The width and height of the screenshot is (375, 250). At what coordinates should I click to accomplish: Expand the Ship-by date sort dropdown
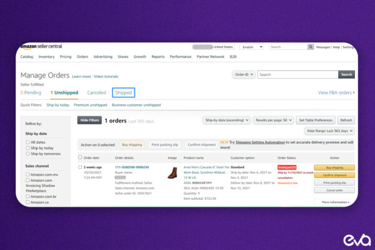(227, 120)
